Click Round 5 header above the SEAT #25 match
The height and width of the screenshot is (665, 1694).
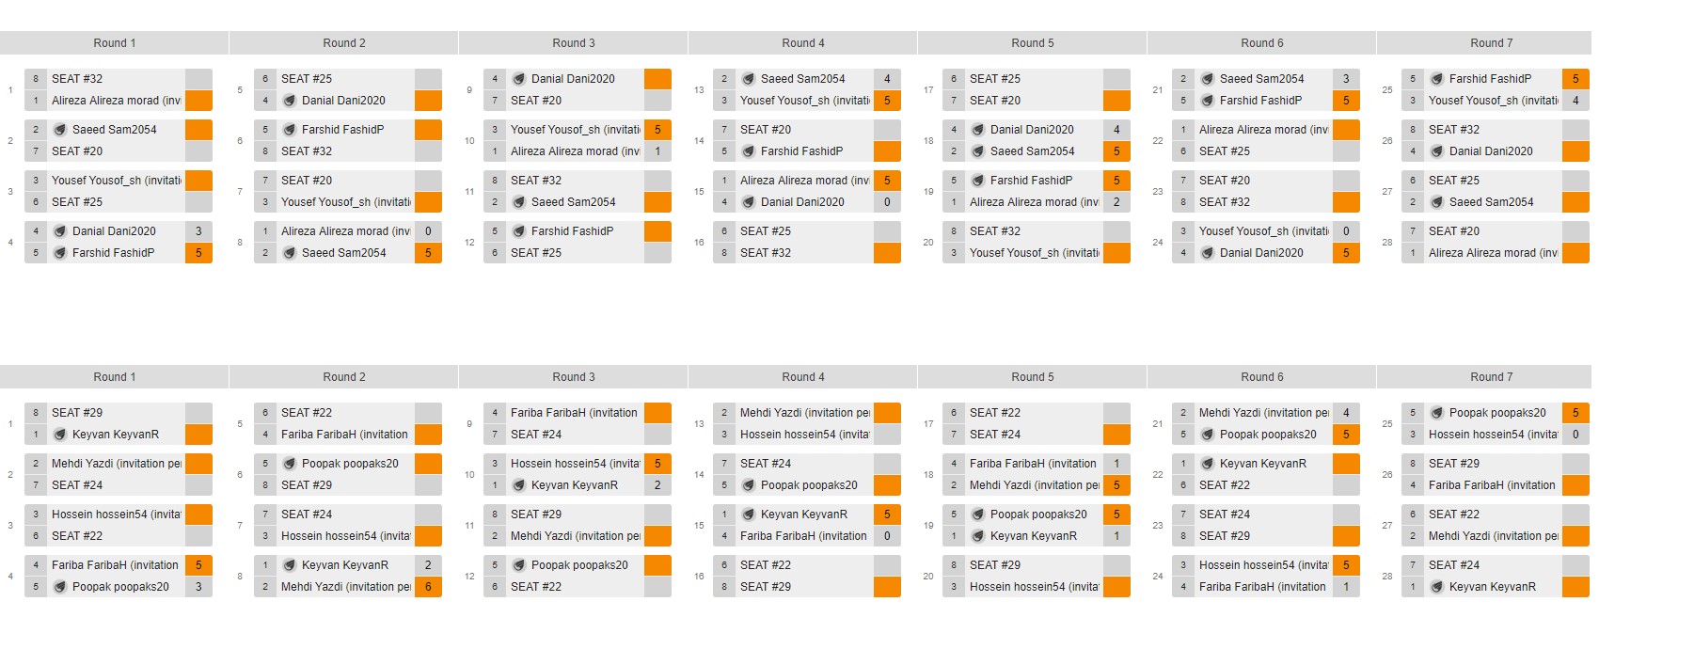click(x=1032, y=43)
